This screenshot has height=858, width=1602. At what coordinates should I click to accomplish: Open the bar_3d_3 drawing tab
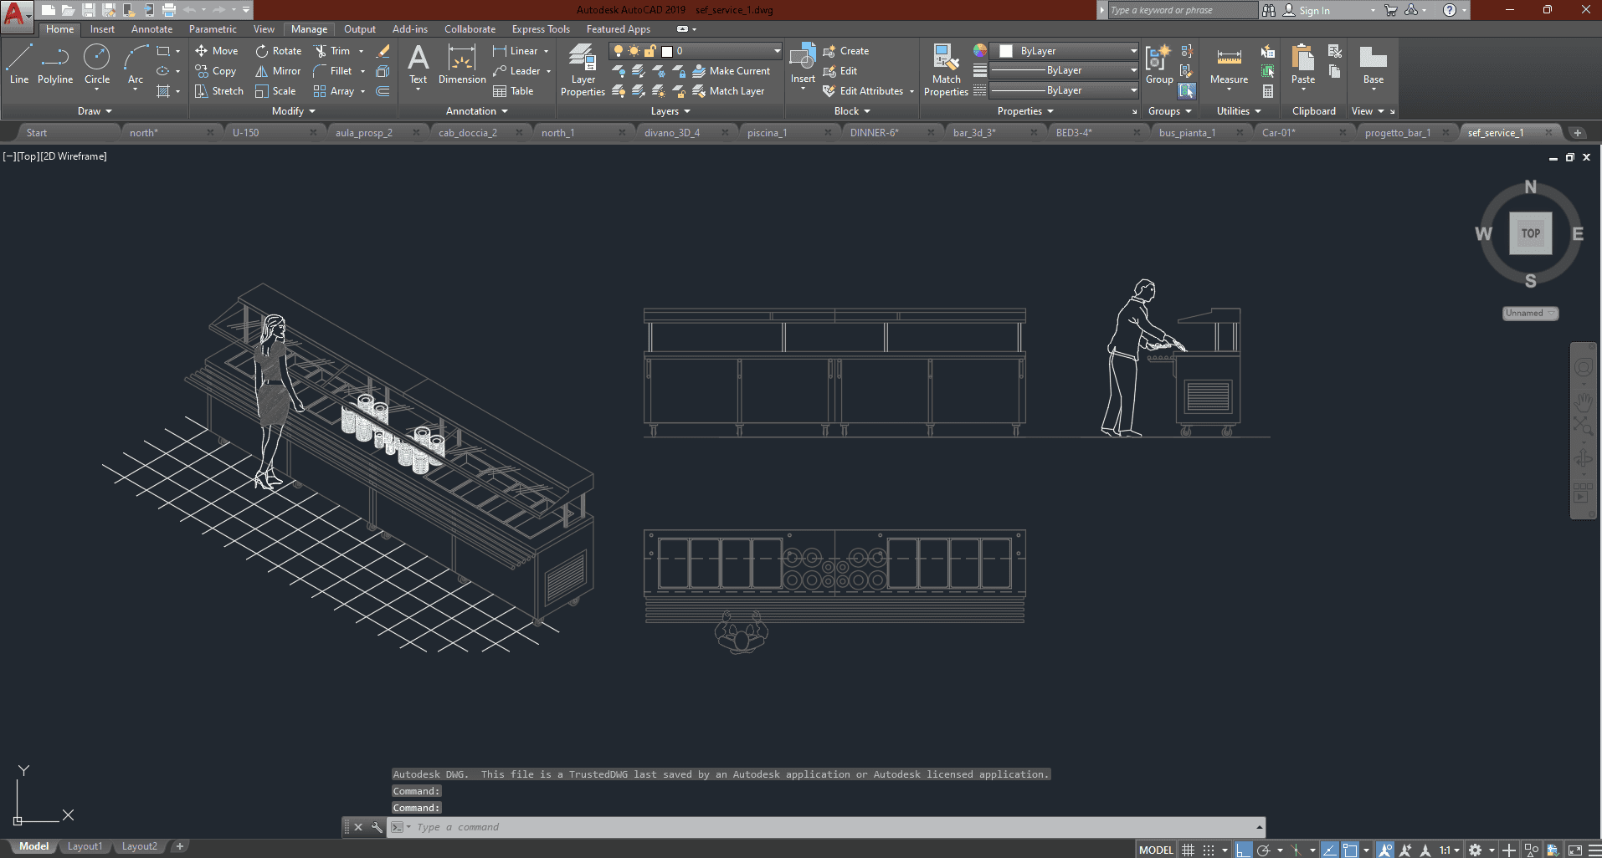click(x=974, y=133)
